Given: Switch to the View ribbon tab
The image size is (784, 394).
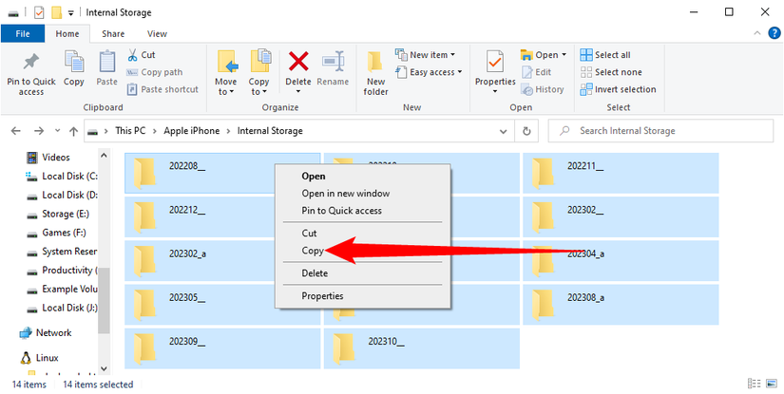Looking at the screenshot, I should click(157, 34).
